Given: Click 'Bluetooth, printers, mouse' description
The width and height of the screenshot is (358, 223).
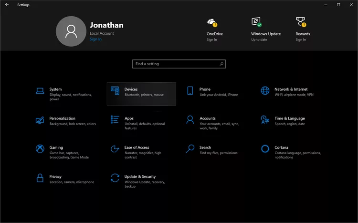Looking at the screenshot, I should coord(144,95).
